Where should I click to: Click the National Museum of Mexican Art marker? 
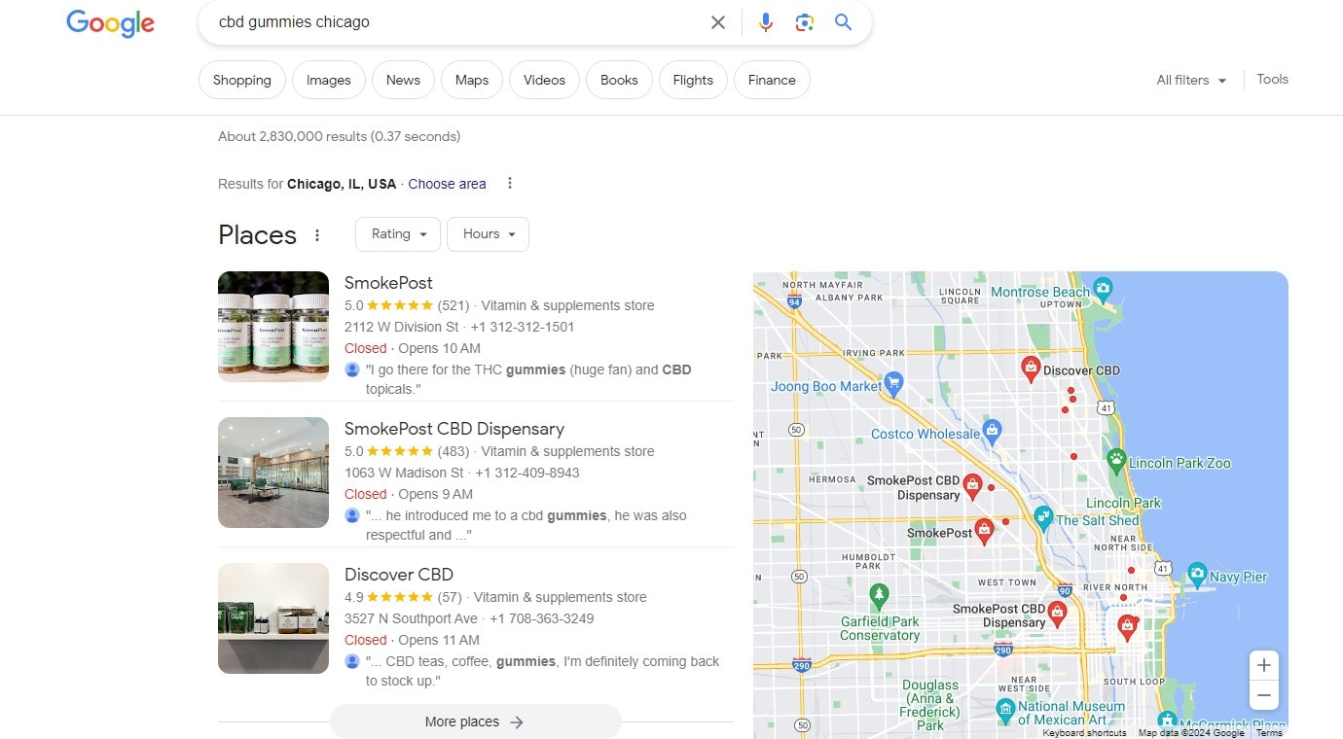pyautogui.click(x=1006, y=709)
